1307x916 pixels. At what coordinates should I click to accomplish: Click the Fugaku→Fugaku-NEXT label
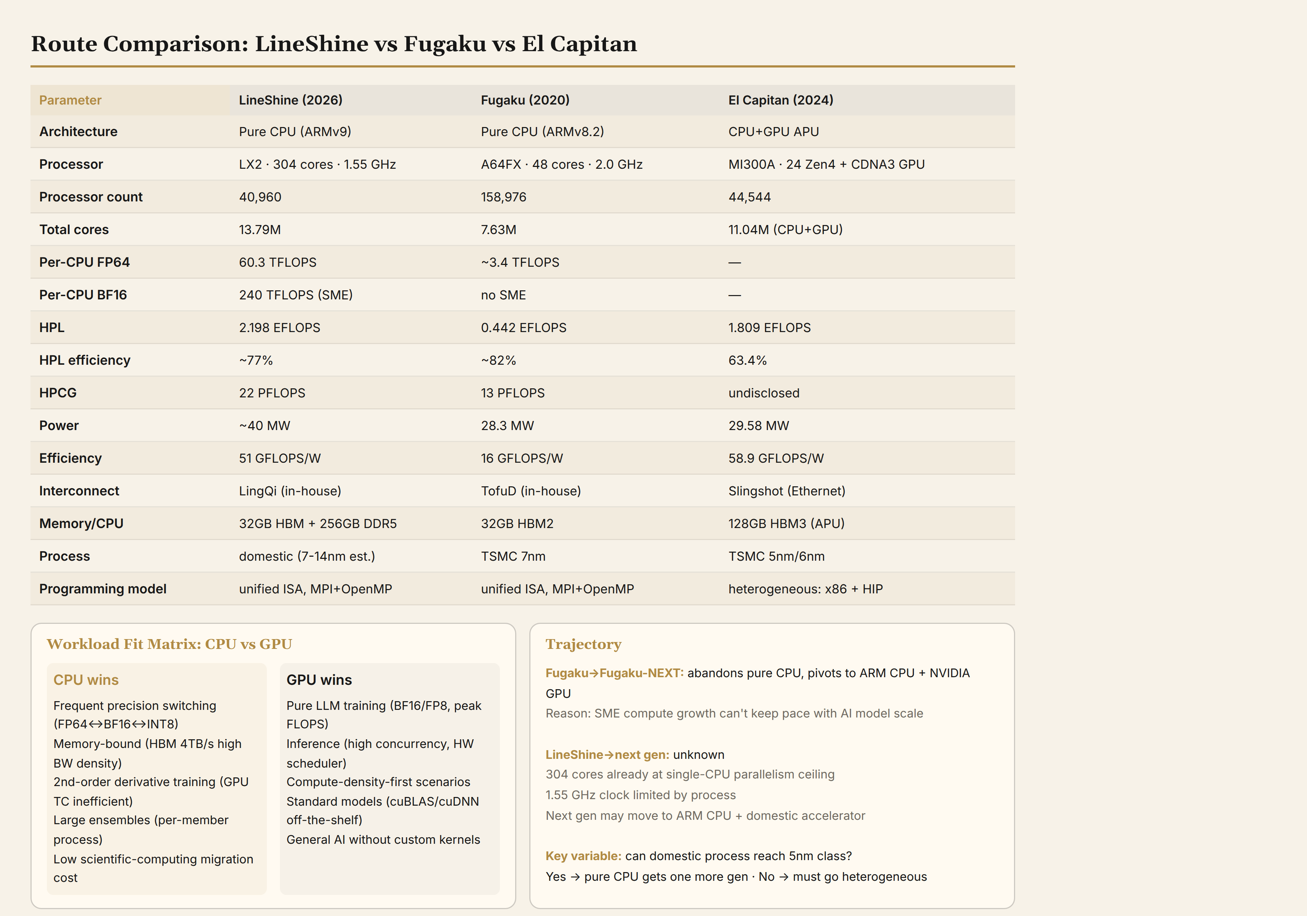pos(615,673)
